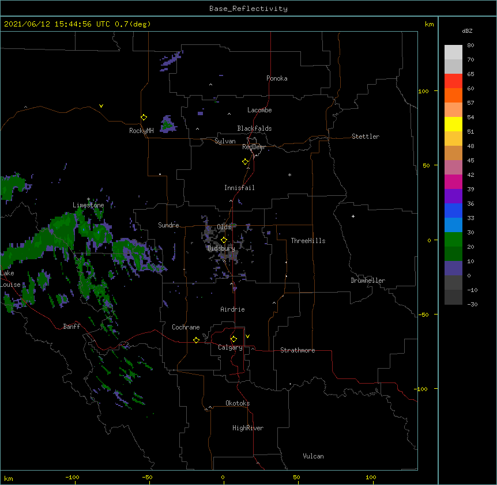The image size is (497, 485).
Task: Select the HighRiver label
Action: click(248, 428)
